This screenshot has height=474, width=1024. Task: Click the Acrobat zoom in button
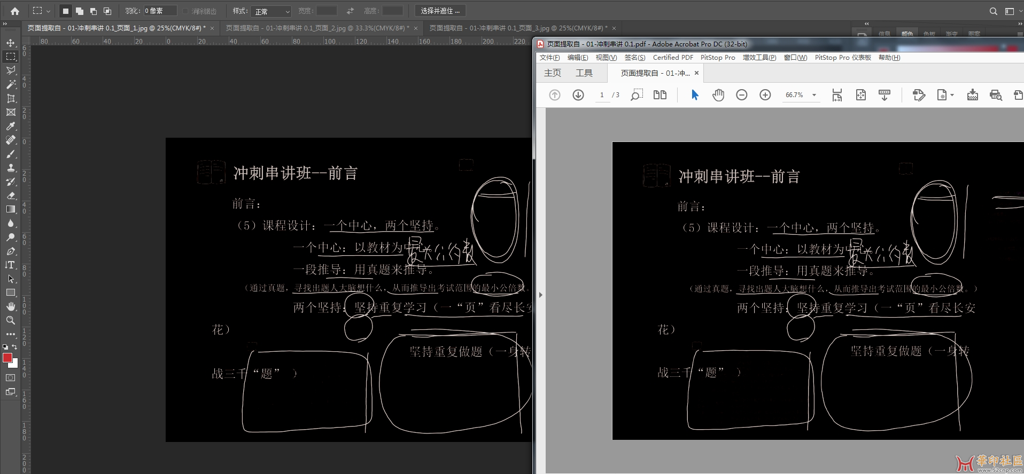(765, 95)
